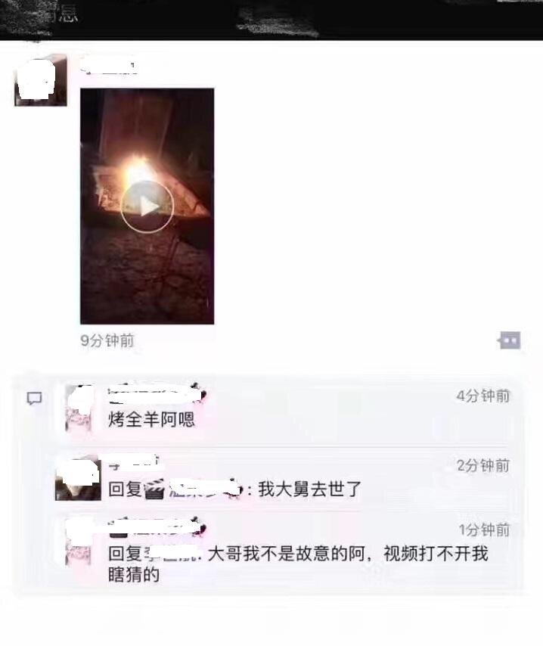Tap the 4分钟前 comment timestamp
This screenshot has width=543, height=646.
coord(483,396)
